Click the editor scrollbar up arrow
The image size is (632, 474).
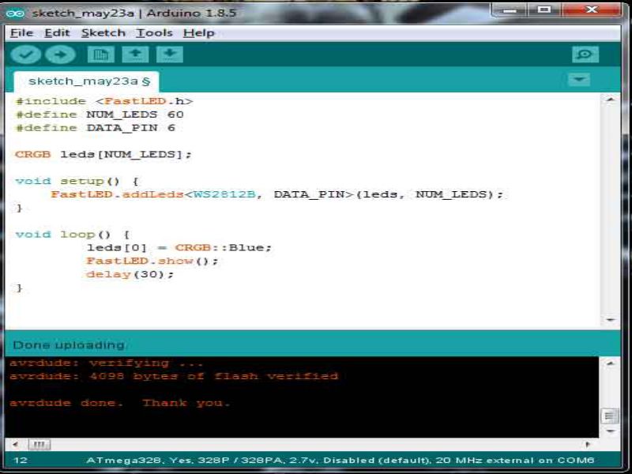(611, 100)
